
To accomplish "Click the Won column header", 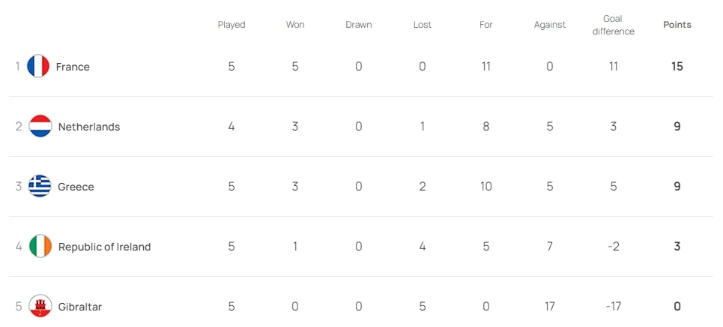I will (295, 25).
